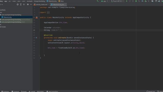Run the app with green play button

click(127, 1)
